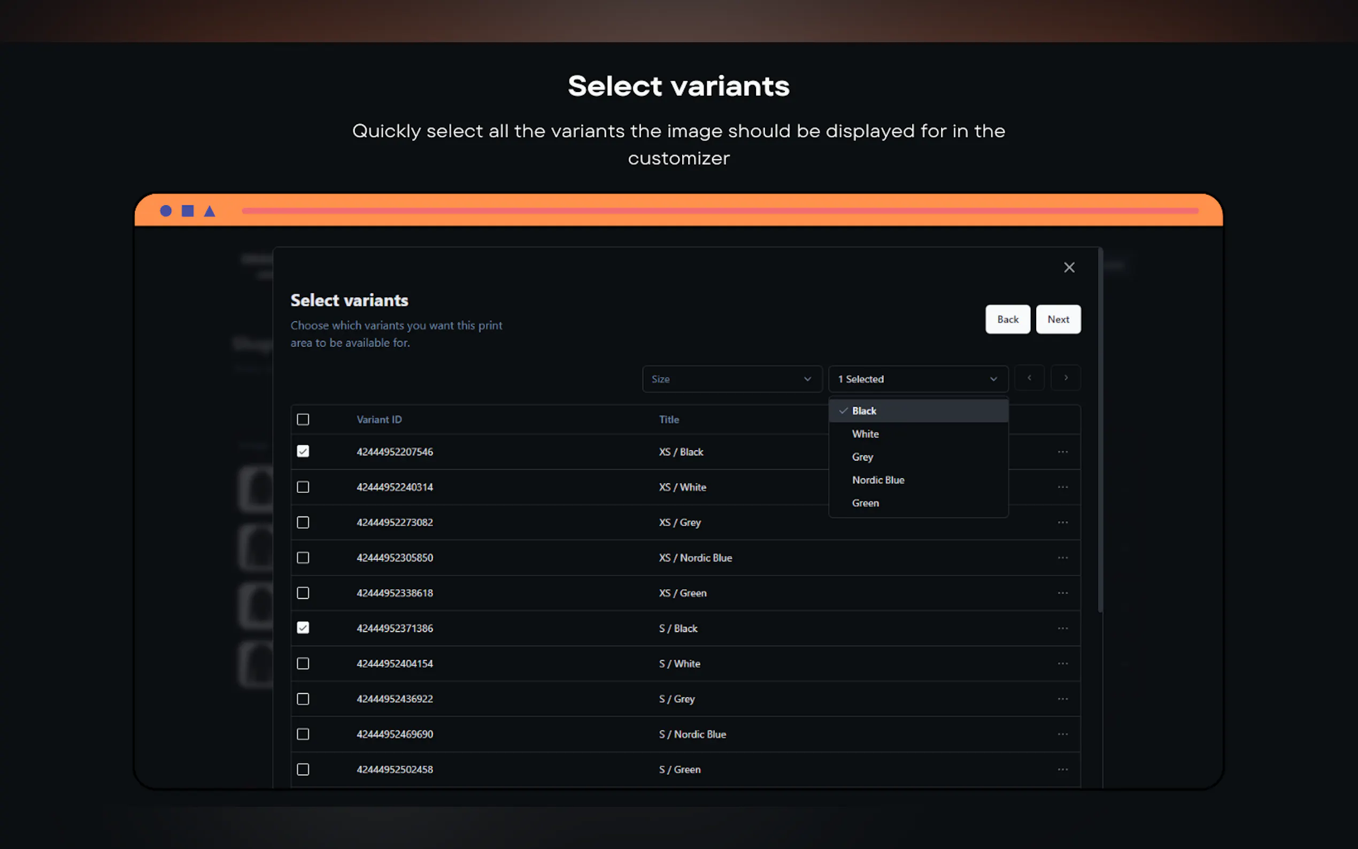
Task: Uncheck the XS / Black variant checkbox
Action: tap(303, 451)
